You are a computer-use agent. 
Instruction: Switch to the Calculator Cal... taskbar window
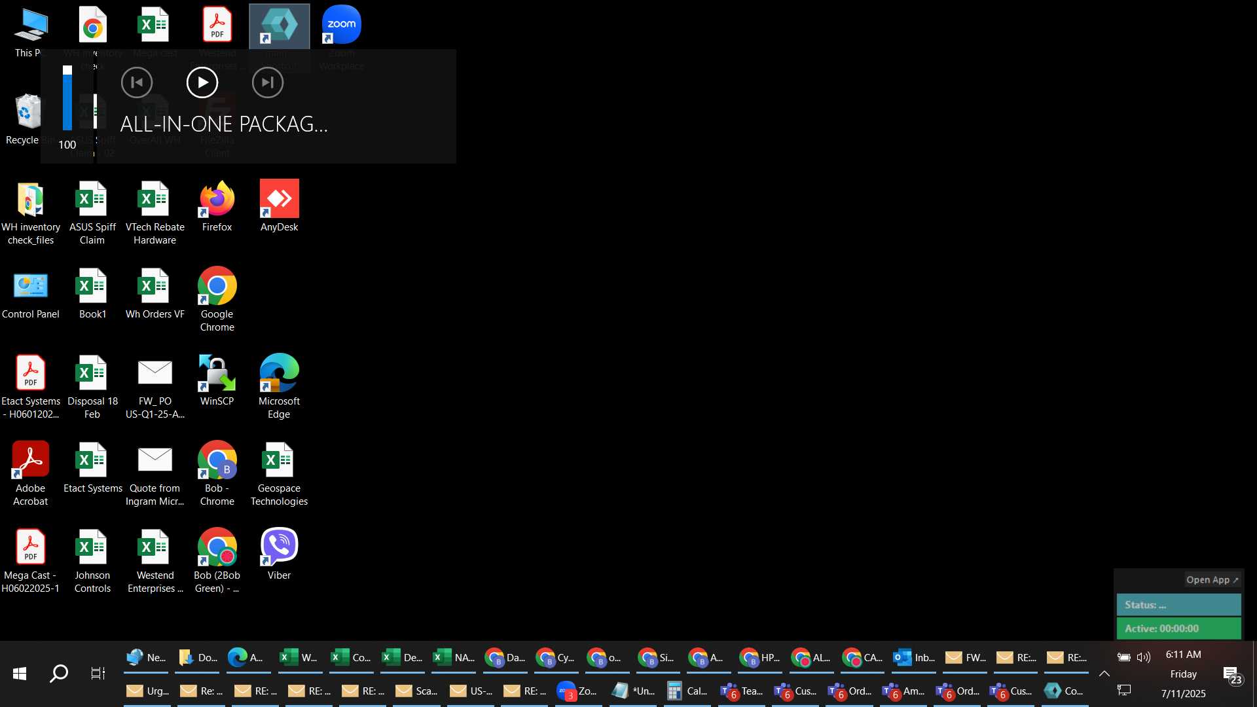click(x=687, y=691)
